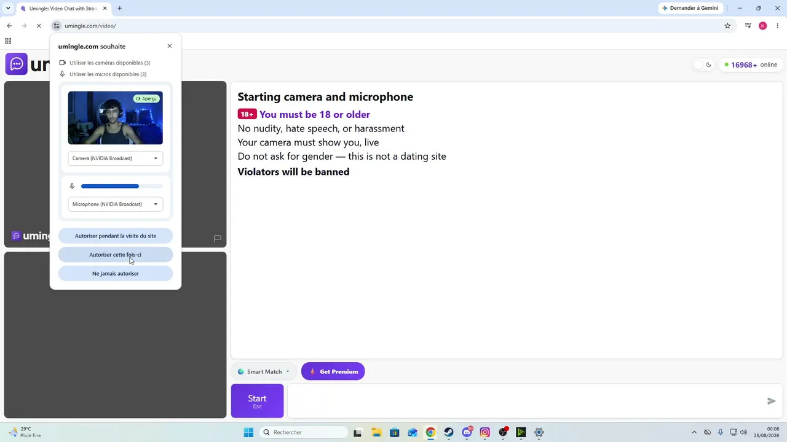Click the volume speaker icon in tray
The width and height of the screenshot is (787, 442).
point(745,432)
